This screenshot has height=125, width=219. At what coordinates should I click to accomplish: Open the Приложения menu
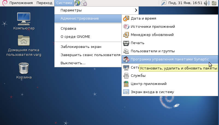click(x=21, y=3)
